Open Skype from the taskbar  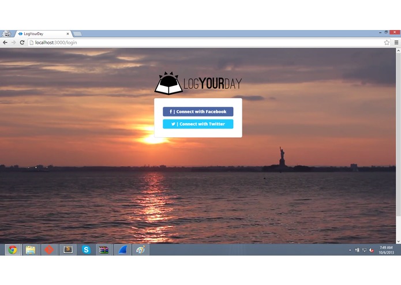click(86, 250)
